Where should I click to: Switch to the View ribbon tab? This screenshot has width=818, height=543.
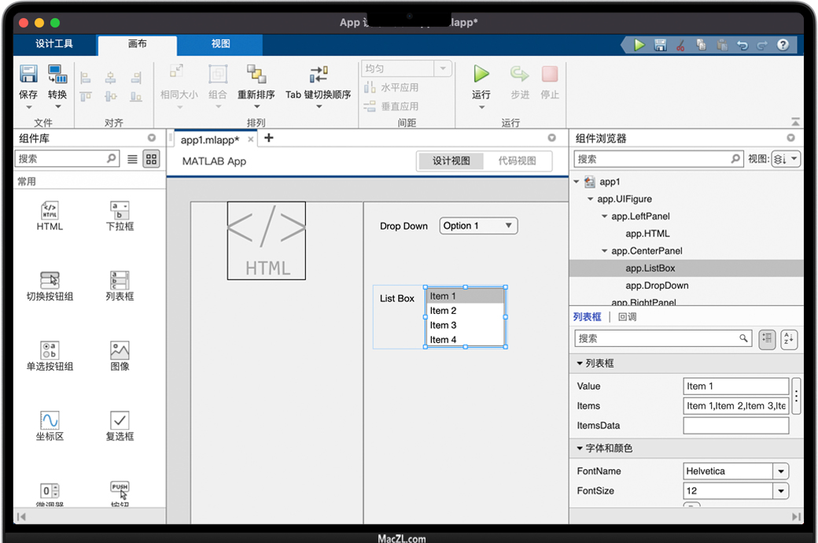point(220,44)
